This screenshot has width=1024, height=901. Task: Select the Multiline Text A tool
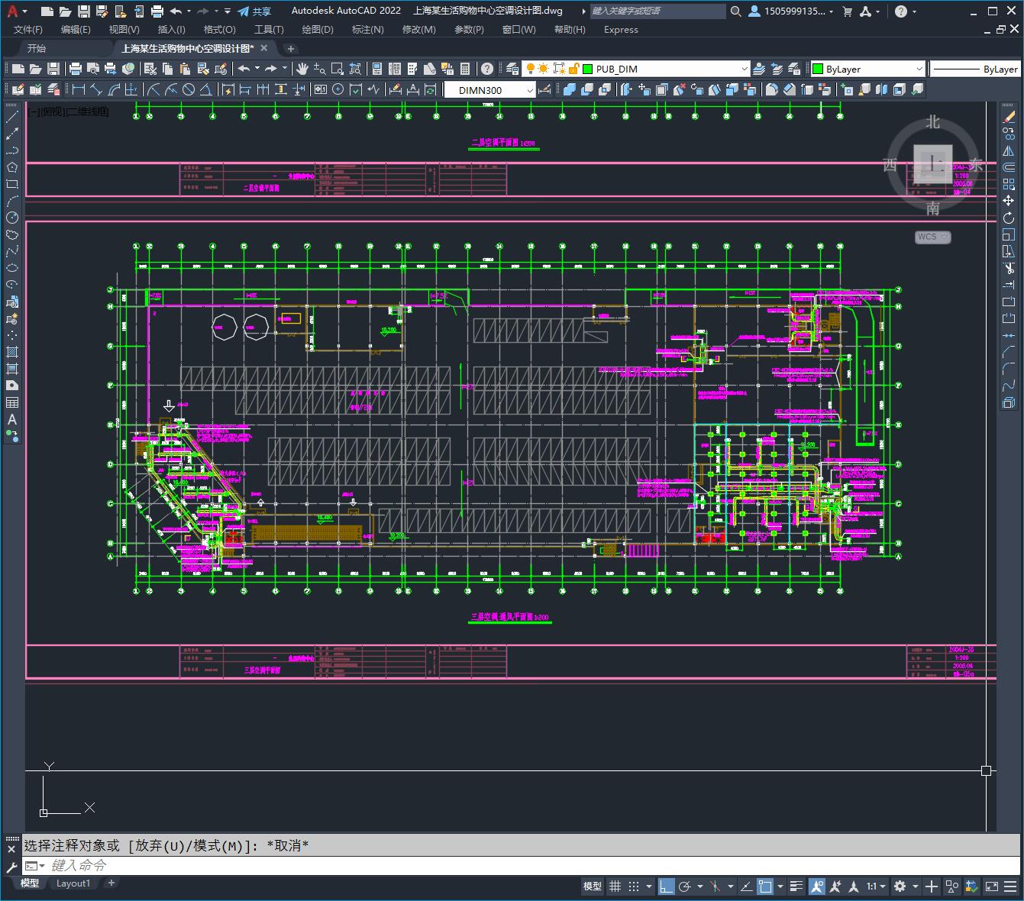click(12, 419)
